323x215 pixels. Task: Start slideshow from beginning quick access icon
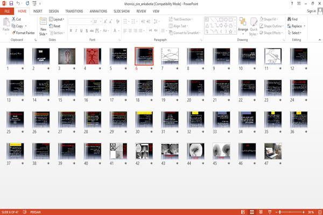coord(34,4)
